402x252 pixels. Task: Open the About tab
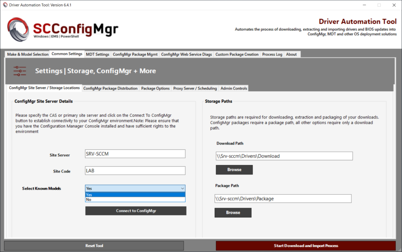pos(291,54)
